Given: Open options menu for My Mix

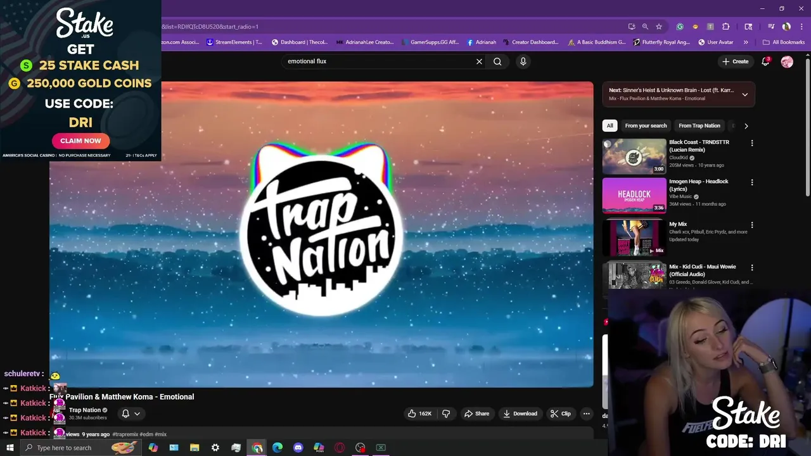Looking at the screenshot, I should click(x=752, y=225).
